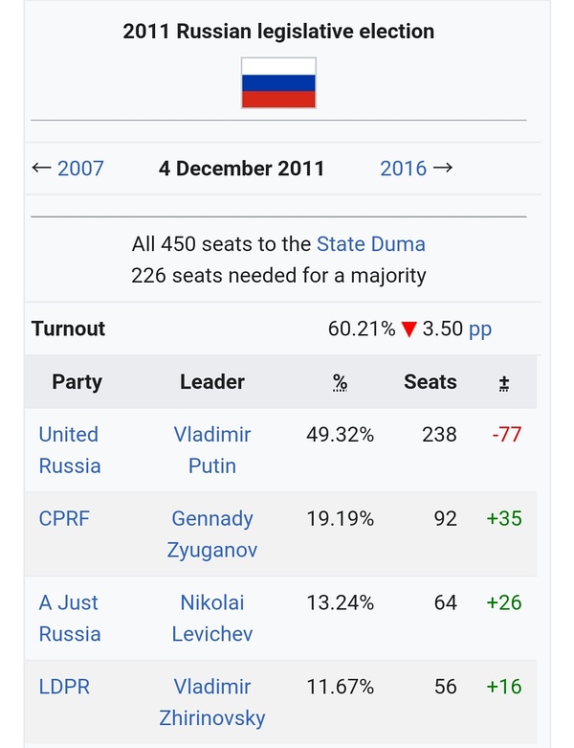Click the ± column header abbreviation

pyautogui.click(x=504, y=382)
